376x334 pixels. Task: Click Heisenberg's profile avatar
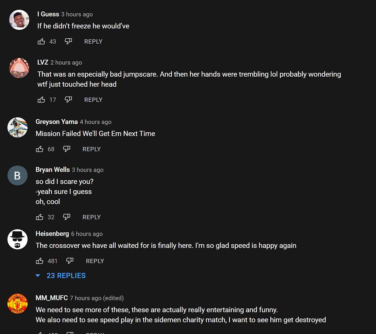pyautogui.click(x=18, y=239)
